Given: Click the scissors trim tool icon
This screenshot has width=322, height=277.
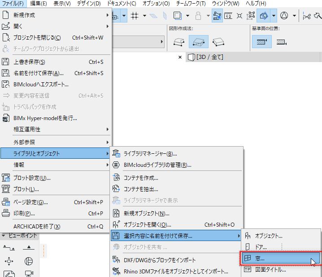Looking at the screenshot, I should point(307,16).
